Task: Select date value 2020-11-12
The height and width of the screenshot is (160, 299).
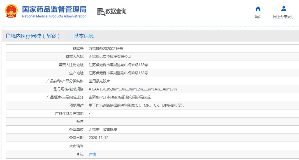Action: 98,138
